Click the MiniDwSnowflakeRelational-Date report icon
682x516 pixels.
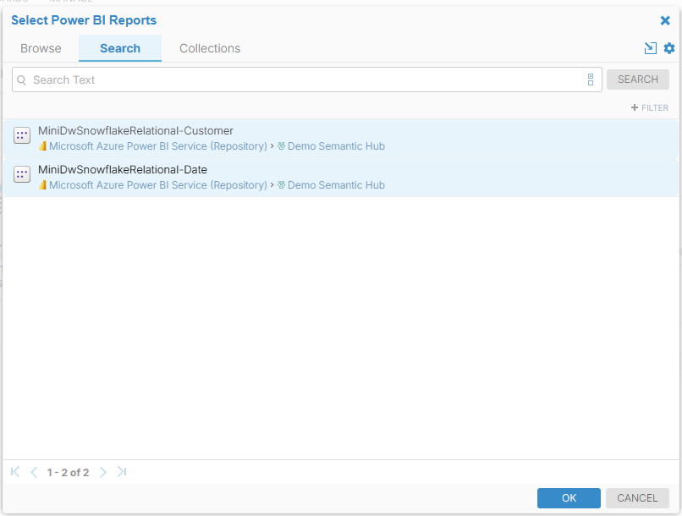click(x=22, y=174)
